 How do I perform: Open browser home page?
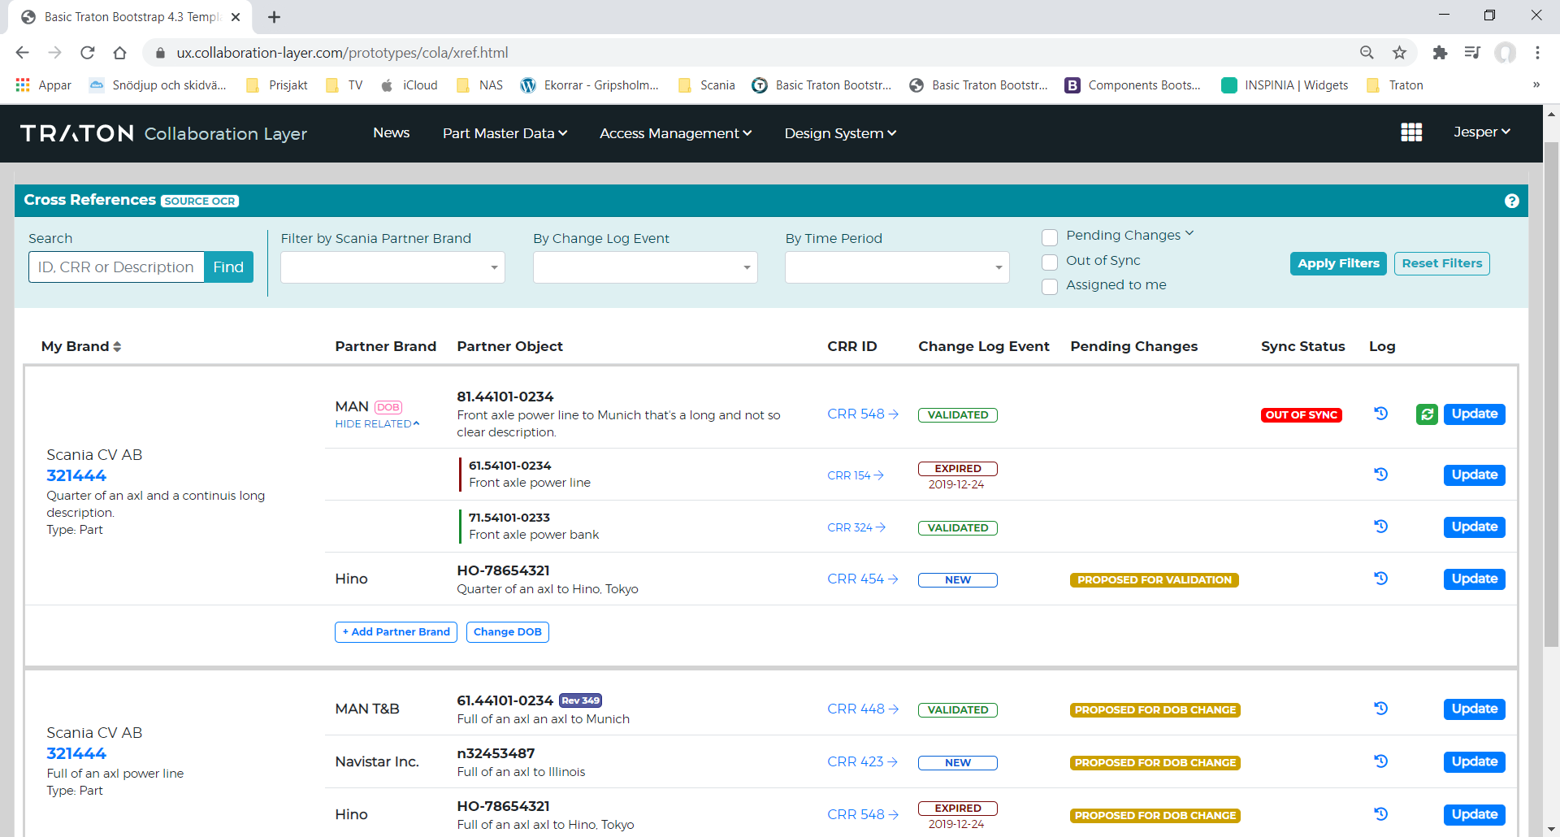tap(119, 53)
